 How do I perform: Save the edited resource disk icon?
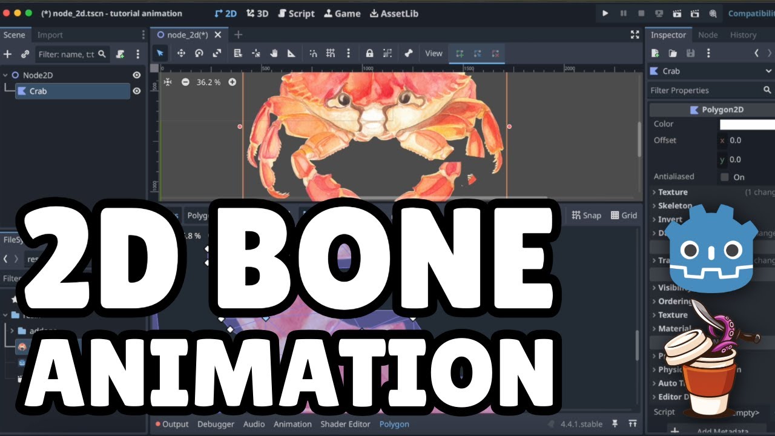point(691,53)
